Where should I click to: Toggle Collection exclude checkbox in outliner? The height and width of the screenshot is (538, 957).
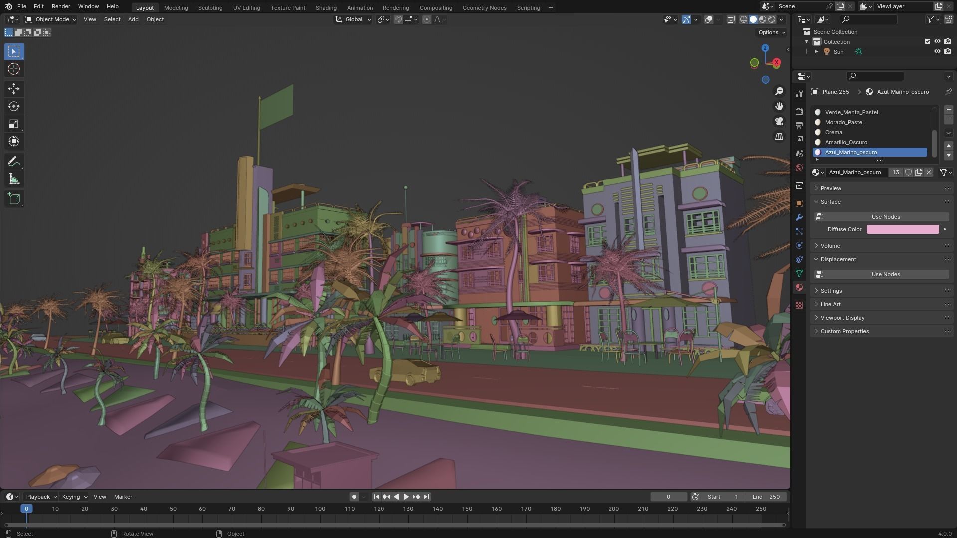[928, 41]
